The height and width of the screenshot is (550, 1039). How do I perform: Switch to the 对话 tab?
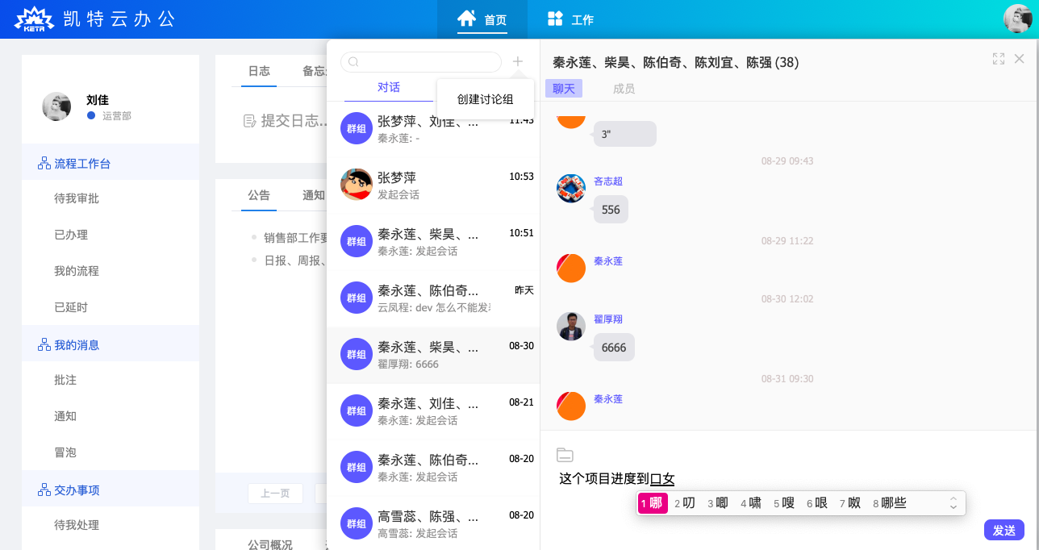pyautogui.click(x=389, y=87)
